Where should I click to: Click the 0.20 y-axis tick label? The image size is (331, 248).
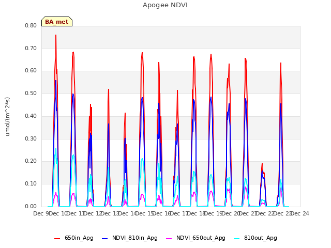coord(31,161)
